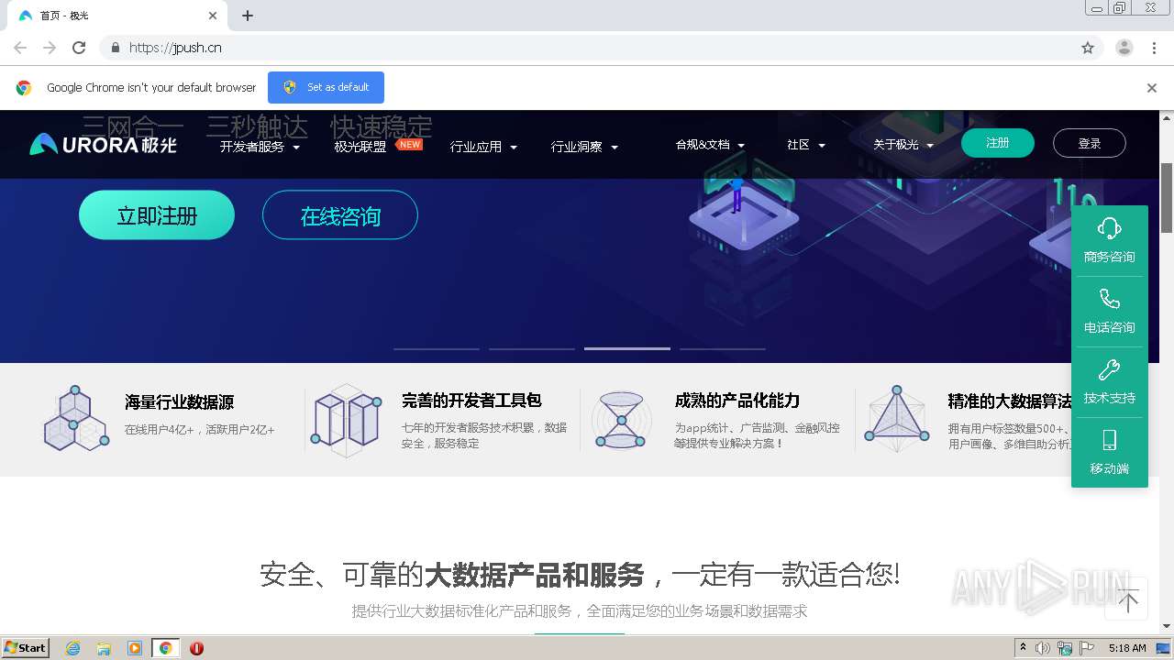The width and height of the screenshot is (1174, 660).
Task: Expand the 关于极光 menu
Action: tap(903, 145)
